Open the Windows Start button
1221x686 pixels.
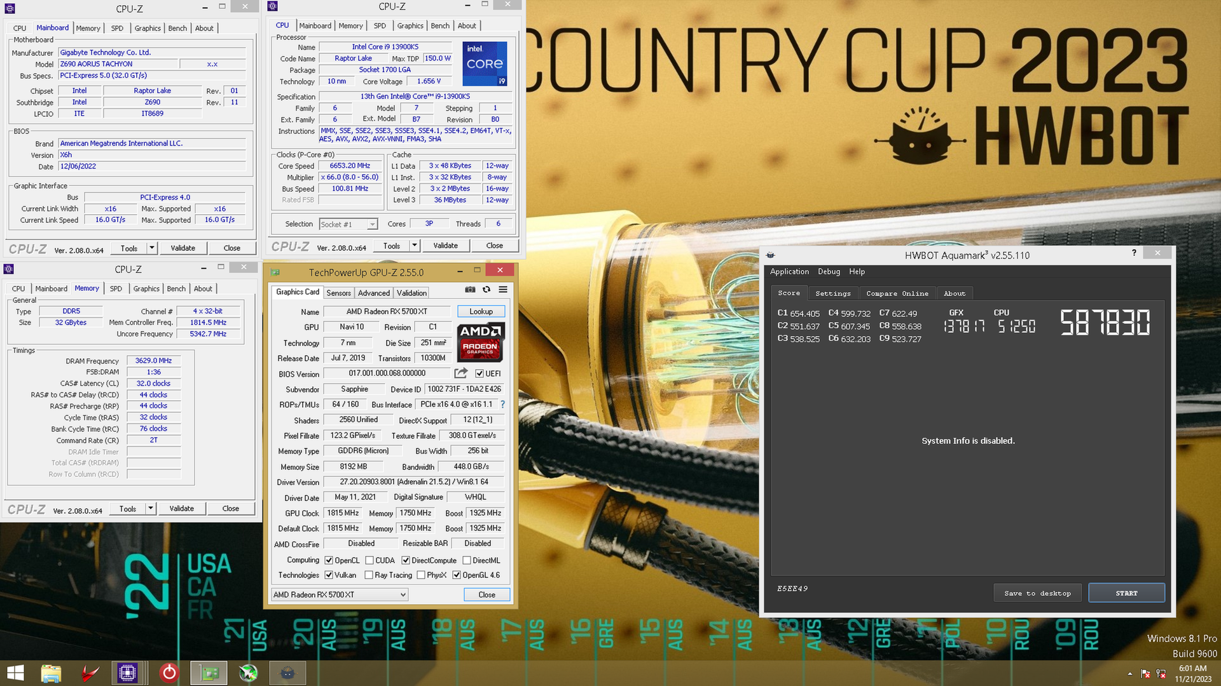point(15,673)
